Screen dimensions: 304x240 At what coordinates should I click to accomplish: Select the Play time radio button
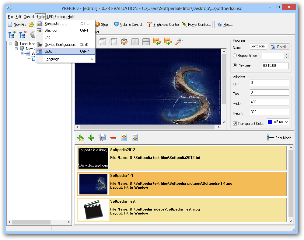235,65
